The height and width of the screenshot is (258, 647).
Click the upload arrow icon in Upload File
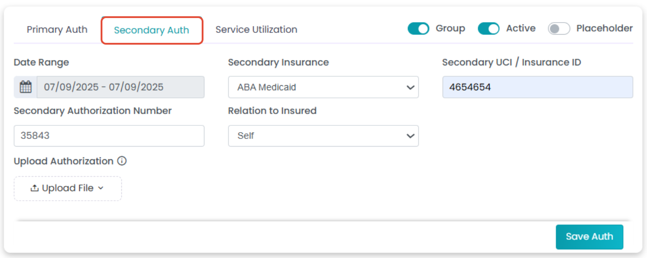click(x=34, y=188)
